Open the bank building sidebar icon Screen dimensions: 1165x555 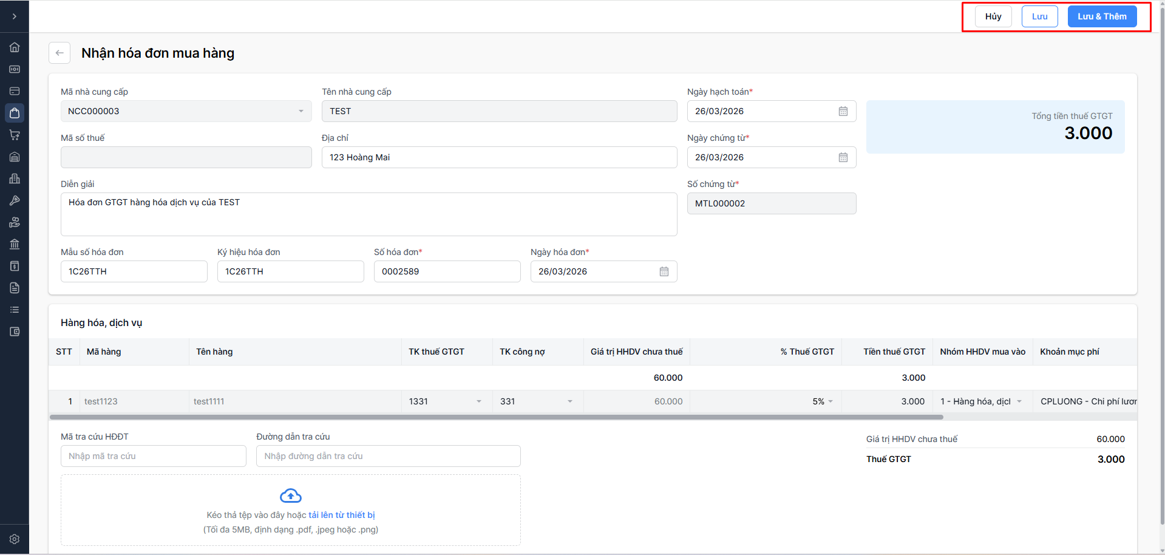[15, 244]
